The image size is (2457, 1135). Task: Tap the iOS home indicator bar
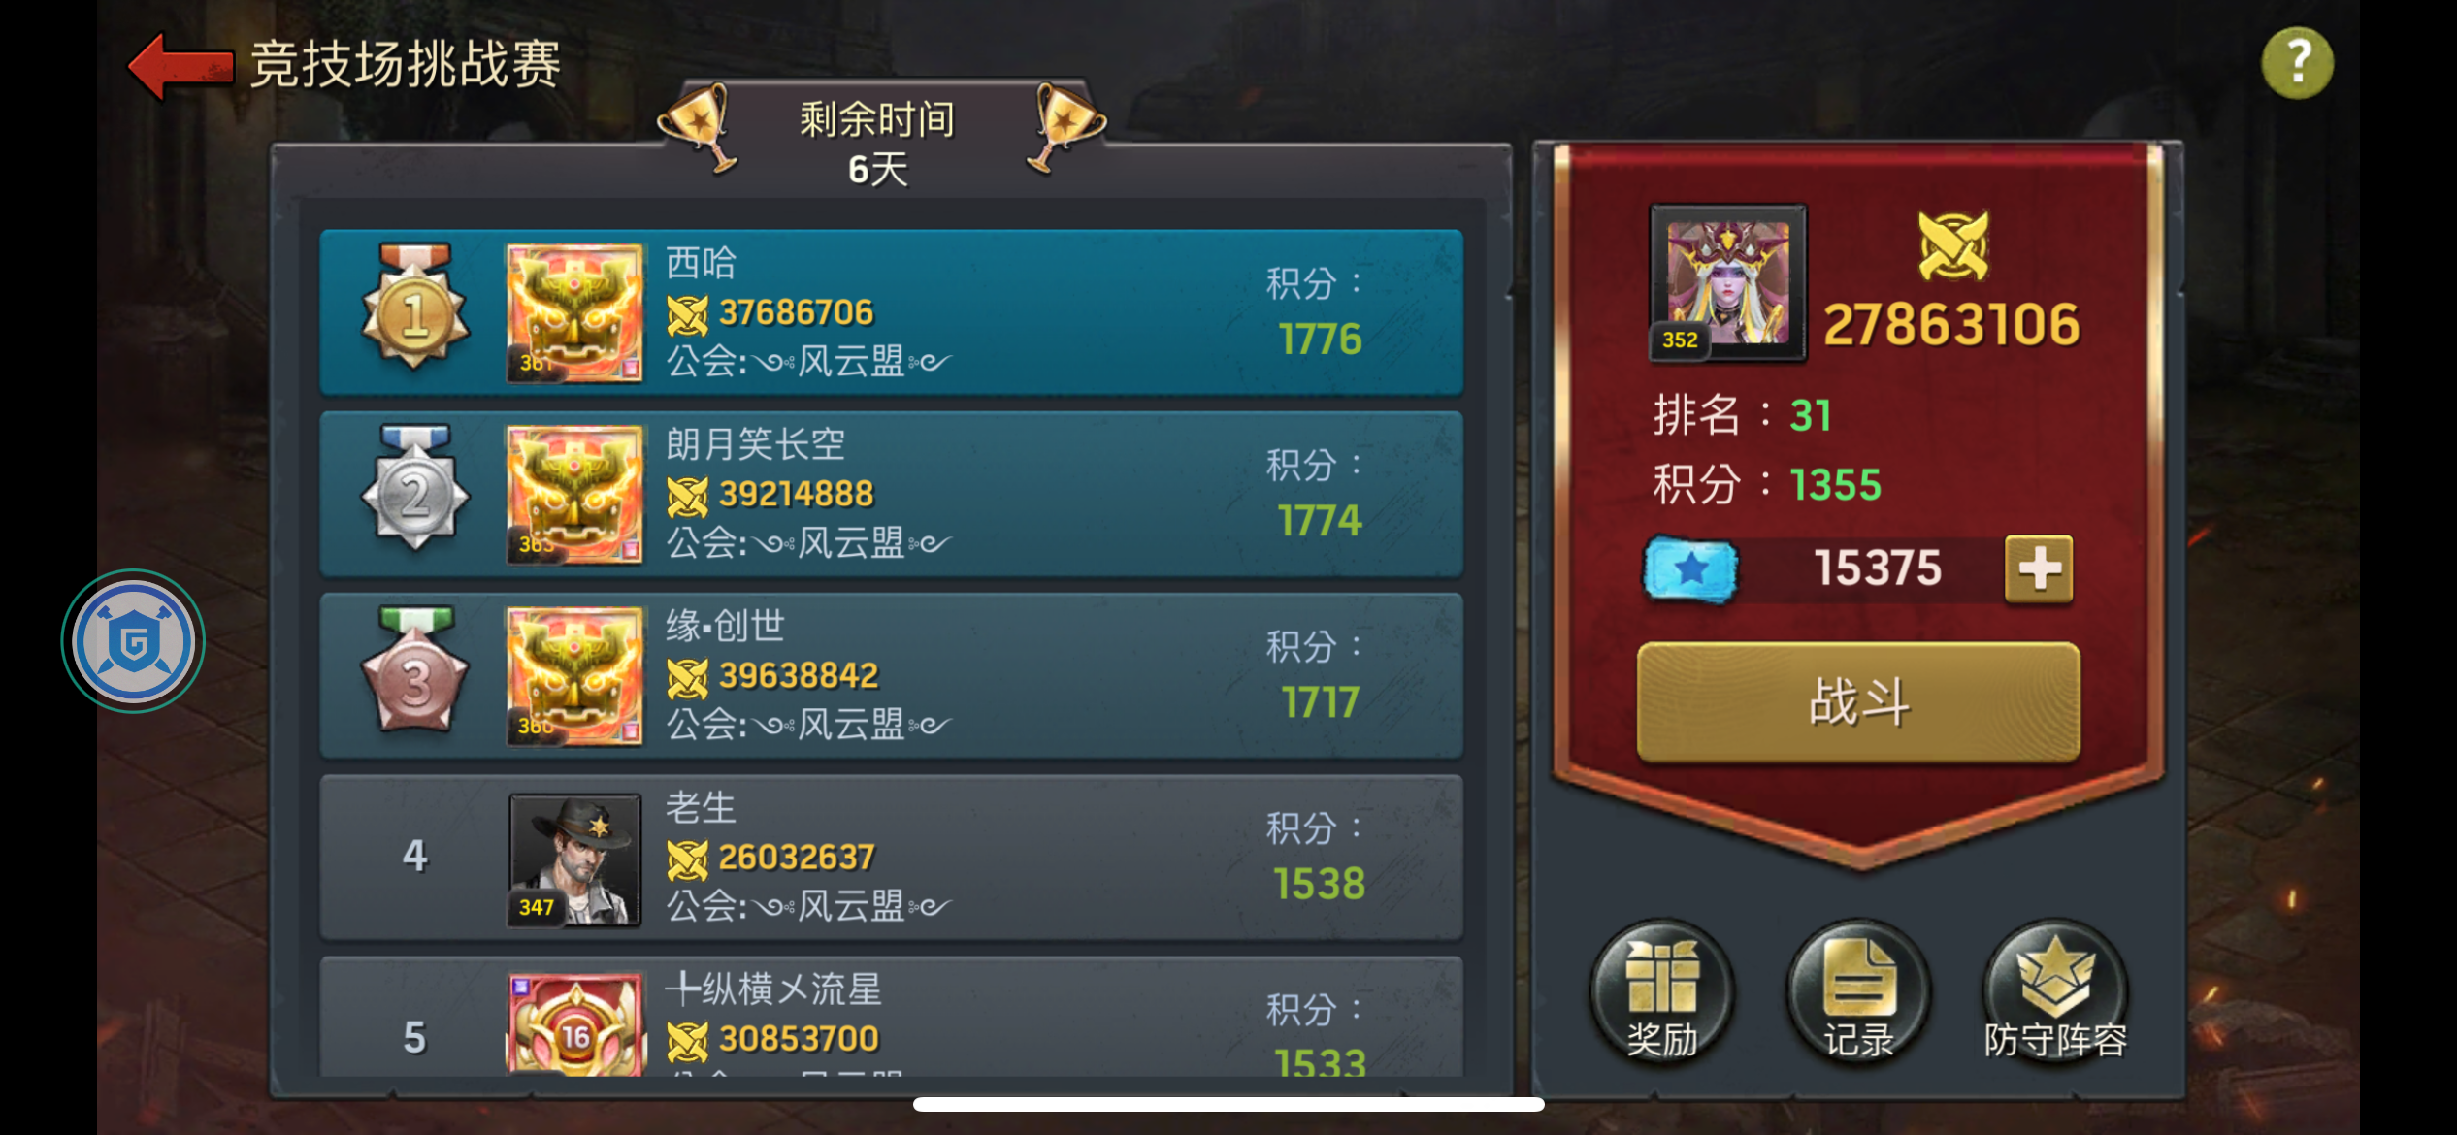pos(1228,1104)
